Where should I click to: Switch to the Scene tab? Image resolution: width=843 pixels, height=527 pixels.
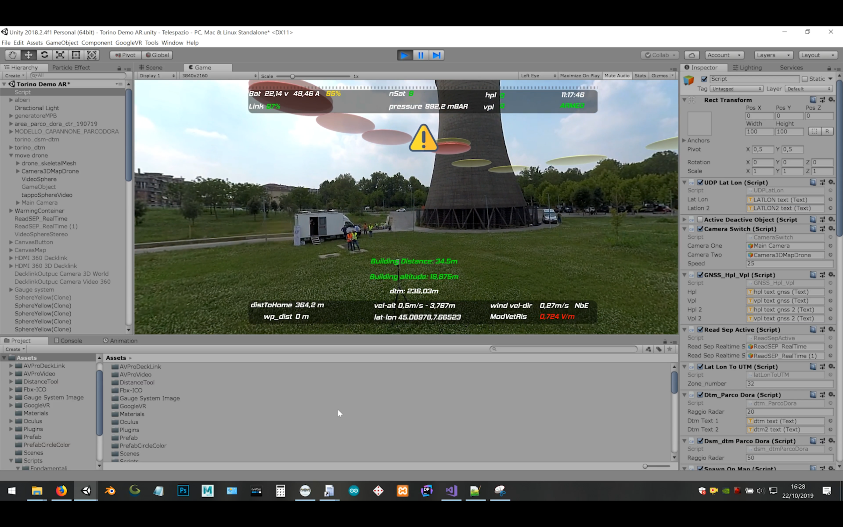pyautogui.click(x=151, y=68)
